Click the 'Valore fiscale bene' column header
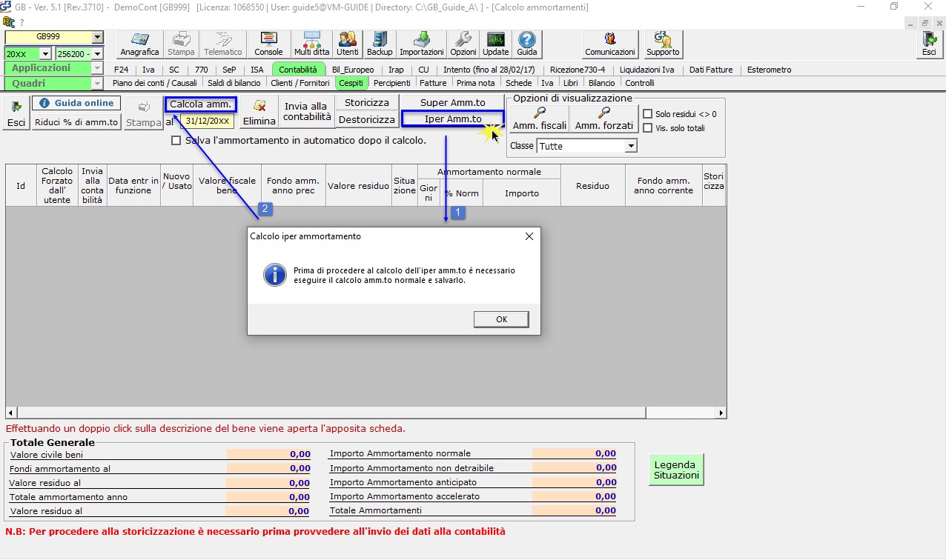The height and width of the screenshot is (560, 946). coord(227,185)
